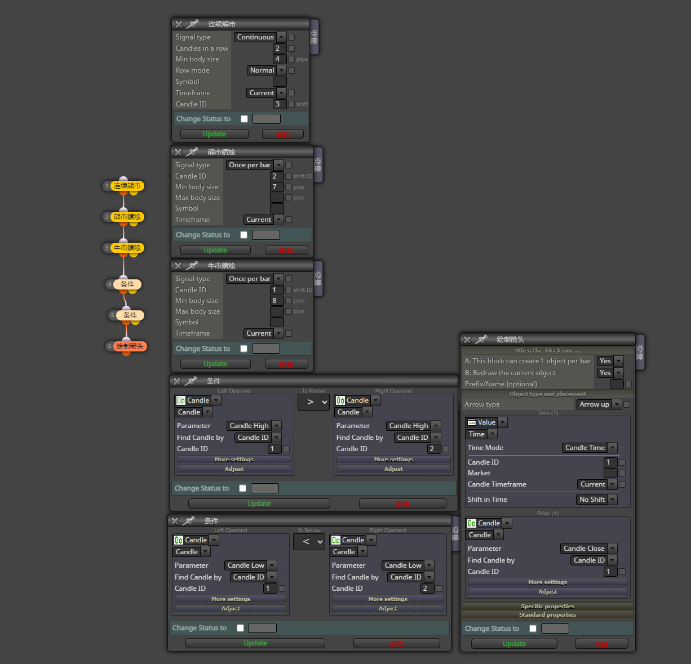Edit the Candles in a row value field
Viewport: 691px width, 664px height.
coord(280,48)
